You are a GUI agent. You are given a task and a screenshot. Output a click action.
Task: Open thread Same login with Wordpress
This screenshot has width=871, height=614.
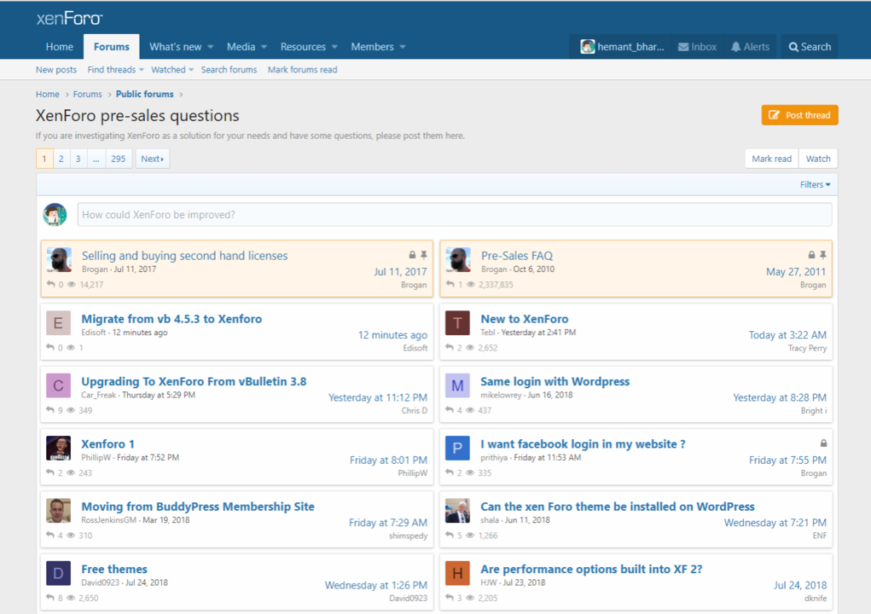(555, 382)
